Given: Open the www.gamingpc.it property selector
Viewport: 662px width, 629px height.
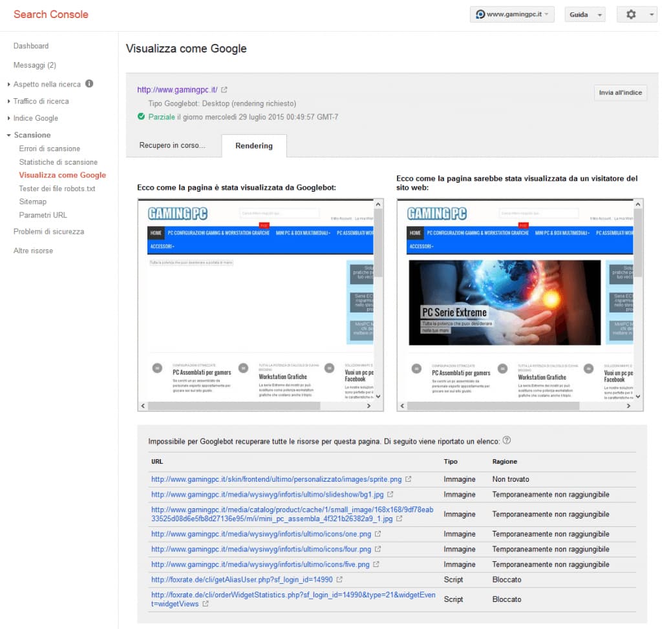Looking at the screenshot, I should pos(512,14).
